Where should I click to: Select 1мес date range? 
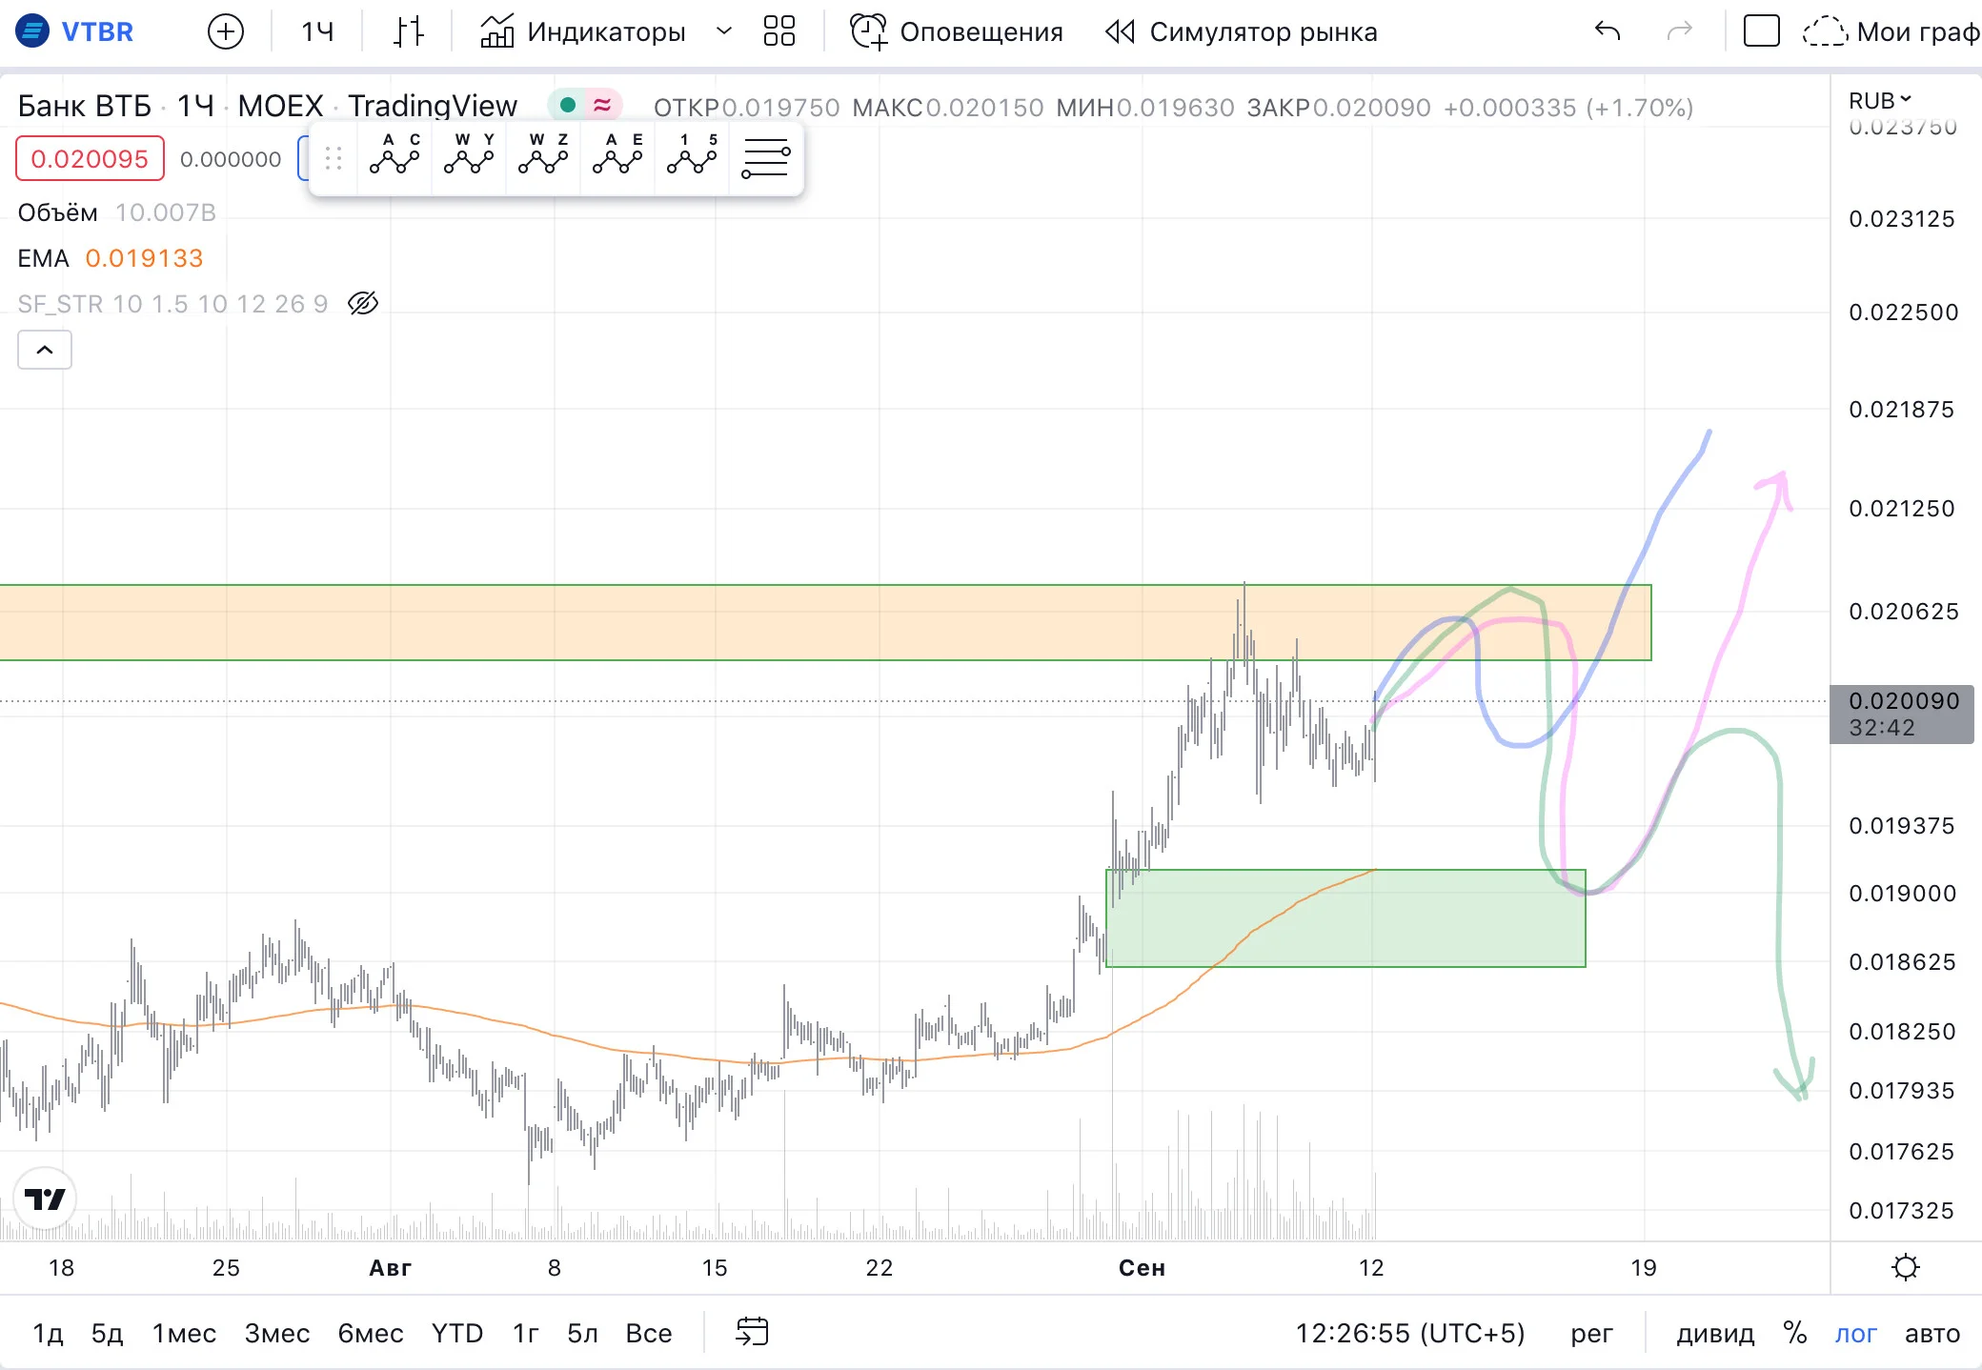[184, 1333]
